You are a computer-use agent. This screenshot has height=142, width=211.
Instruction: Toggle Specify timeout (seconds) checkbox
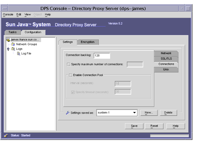coord(73,92)
